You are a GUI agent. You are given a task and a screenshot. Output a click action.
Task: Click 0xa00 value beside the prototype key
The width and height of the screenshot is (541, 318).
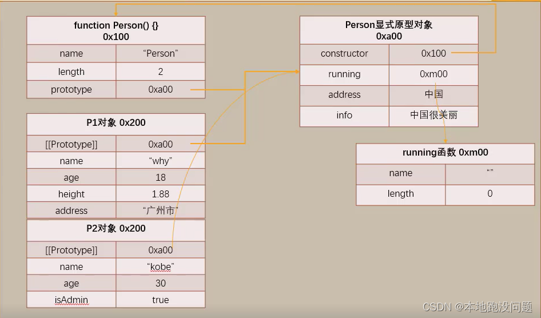tap(161, 90)
